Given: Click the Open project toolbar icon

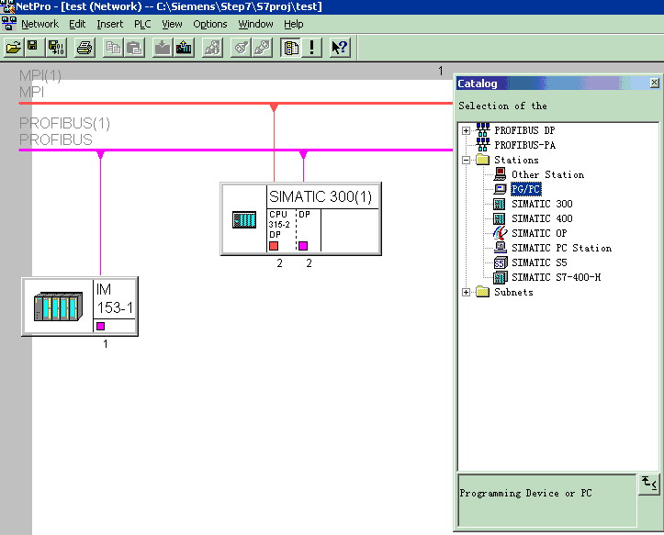Looking at the screenshot, I should [13, 47].
